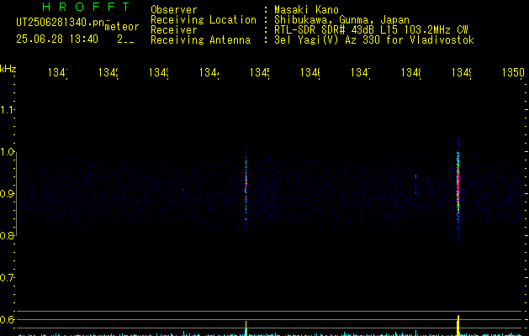Click the date stamp 25.06.28 13:40
The image size is (529, 336).
coord(57,39)
